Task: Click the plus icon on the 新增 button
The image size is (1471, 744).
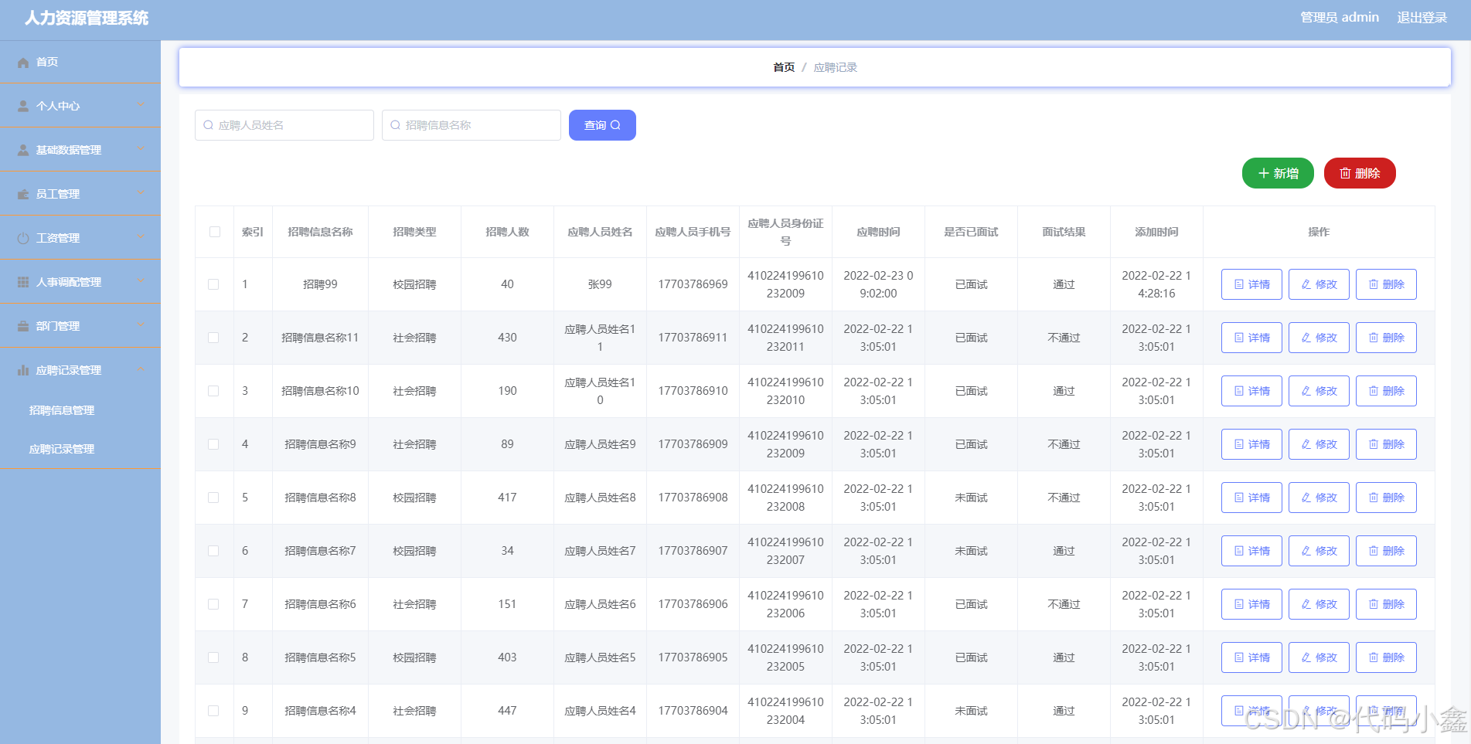Action: [1264, 173]
